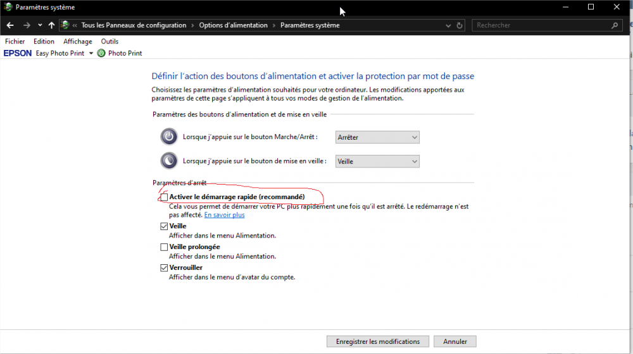Screen dimensions: 633x354
Task: Click the sleep button moon icon
Action: point(169,161)
